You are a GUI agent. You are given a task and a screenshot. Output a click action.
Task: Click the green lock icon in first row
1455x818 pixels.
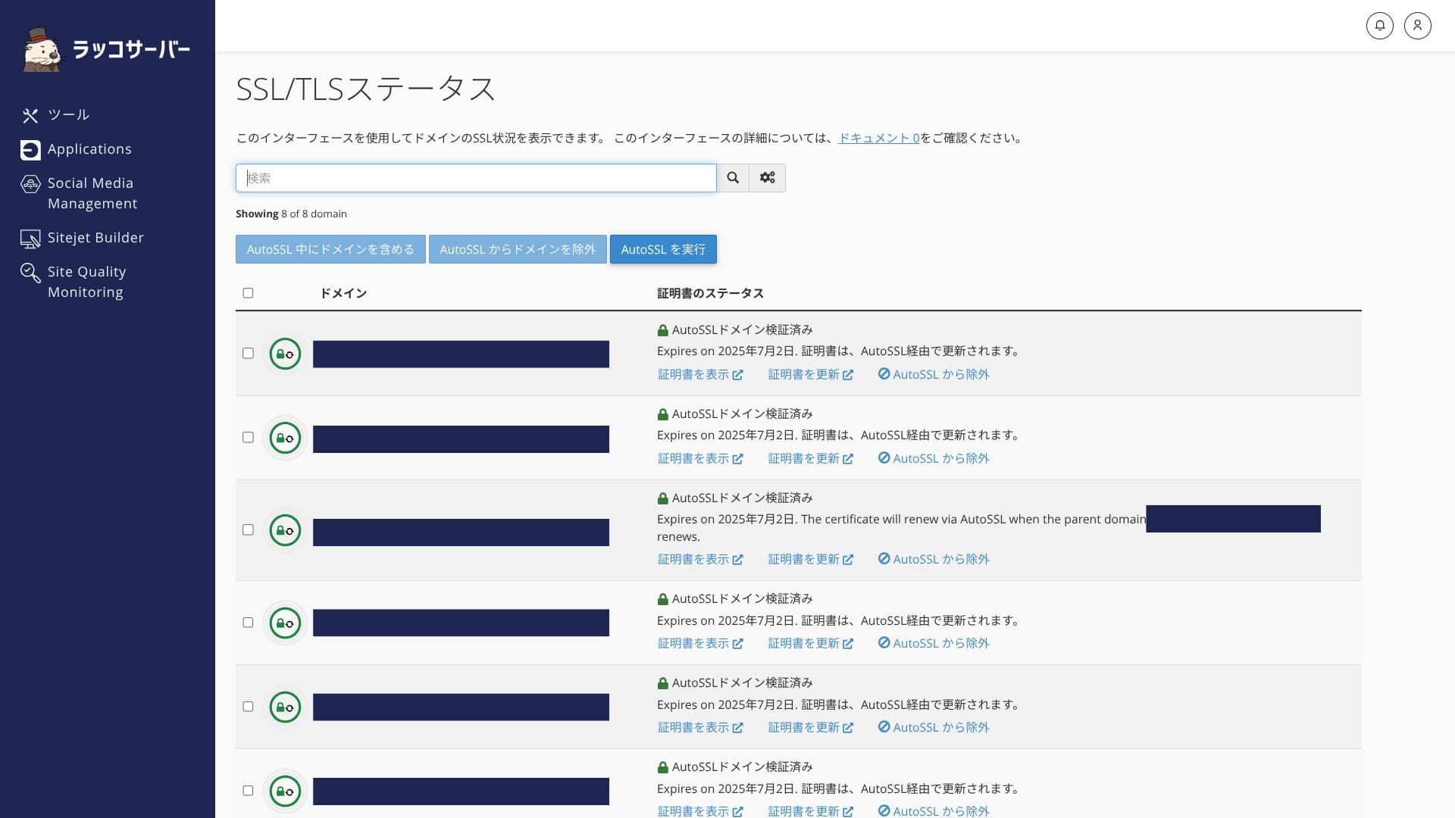click(x=285, y=354)
